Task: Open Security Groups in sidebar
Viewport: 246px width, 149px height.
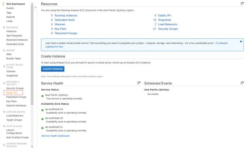Action: pyautogui.click(x=15, y=88)
